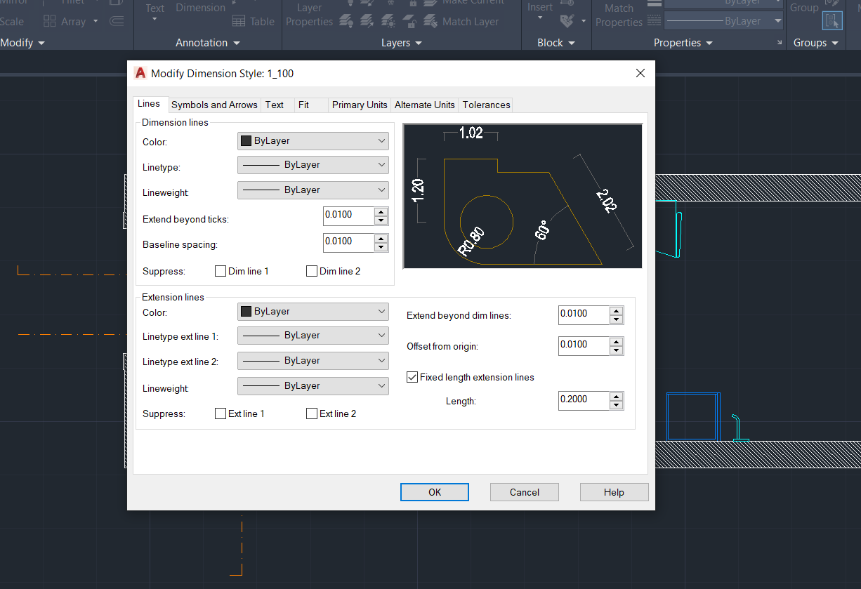The height and width of the screenshot is (589, 861).
Task: Open extension lines Color dropdown
Action: (313, 311)
